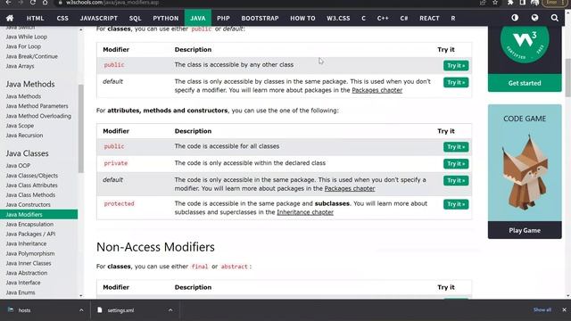
Task: Open the W3.CSS tab
Action: pyautogui.click(x=338, y=18)
